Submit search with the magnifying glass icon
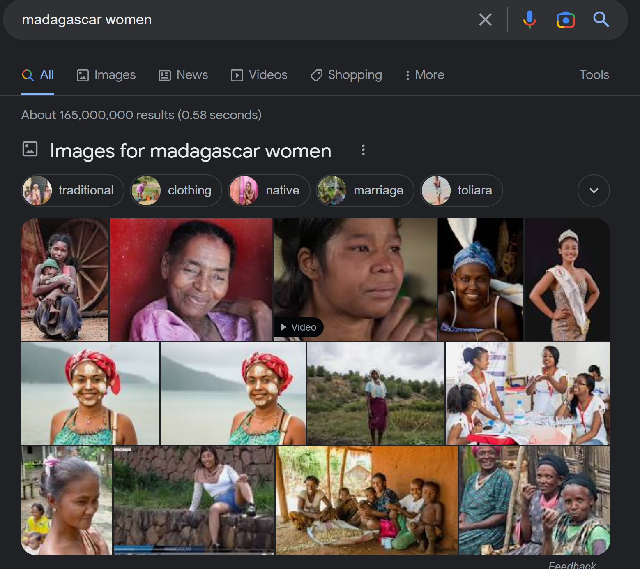Image resolution: width=640 pixels, height=569 pixels. pos(601,19)
